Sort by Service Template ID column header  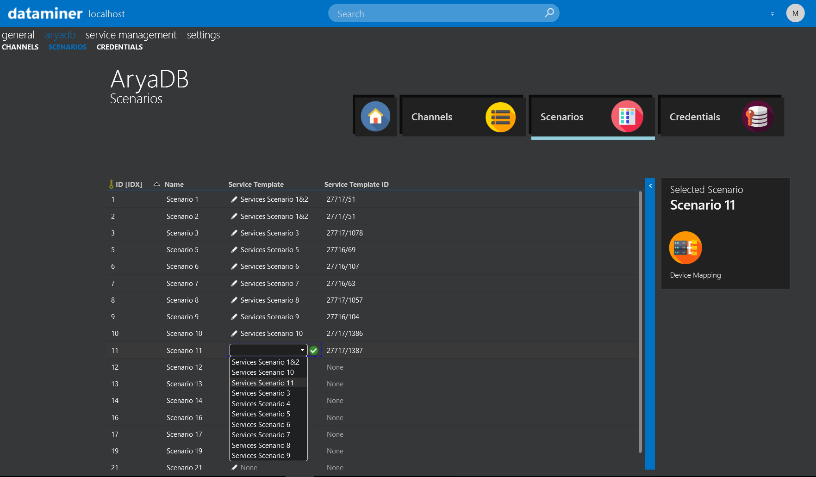coord(356,184)
